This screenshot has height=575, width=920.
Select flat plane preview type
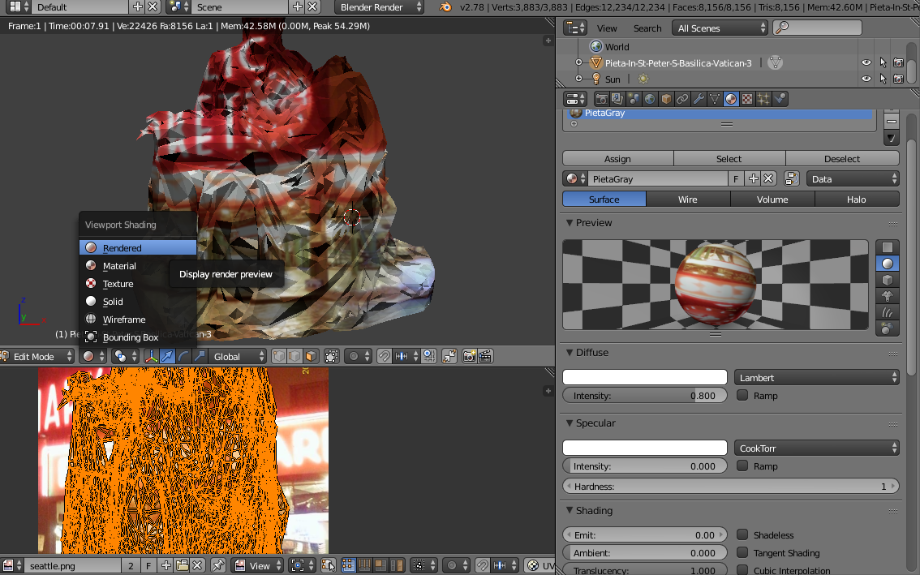(888, 247)
